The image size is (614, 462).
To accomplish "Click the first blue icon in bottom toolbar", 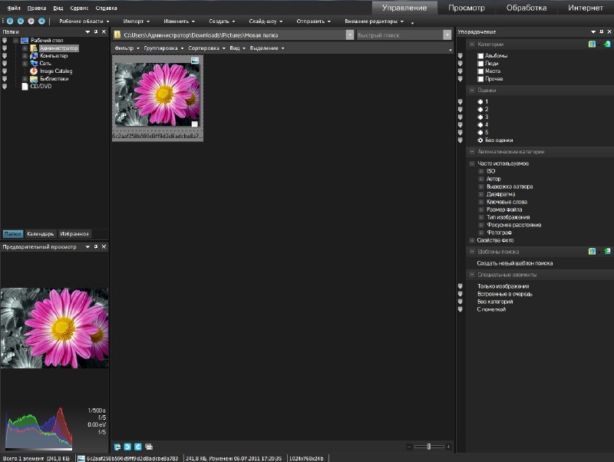I will [x=117, y=446].
